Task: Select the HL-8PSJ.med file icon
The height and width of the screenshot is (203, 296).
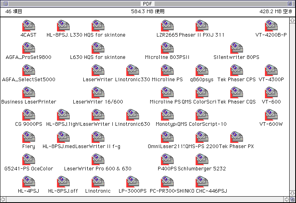Action: tap(63, 137)
